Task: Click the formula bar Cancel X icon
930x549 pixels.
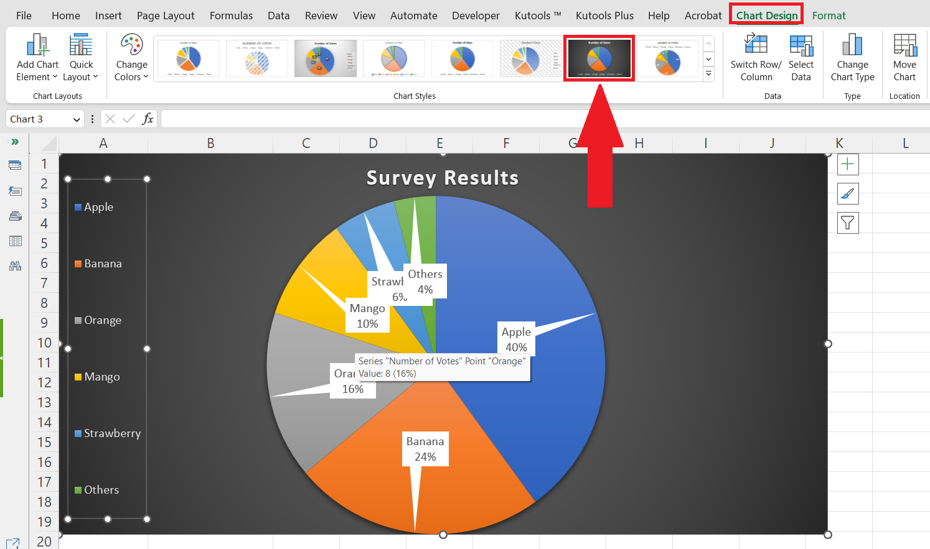Action: [110, 119]
